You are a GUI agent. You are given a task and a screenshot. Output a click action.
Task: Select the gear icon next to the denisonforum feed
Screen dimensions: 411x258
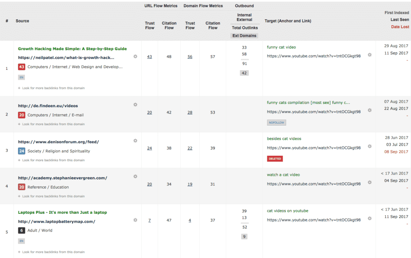[135, 140]
